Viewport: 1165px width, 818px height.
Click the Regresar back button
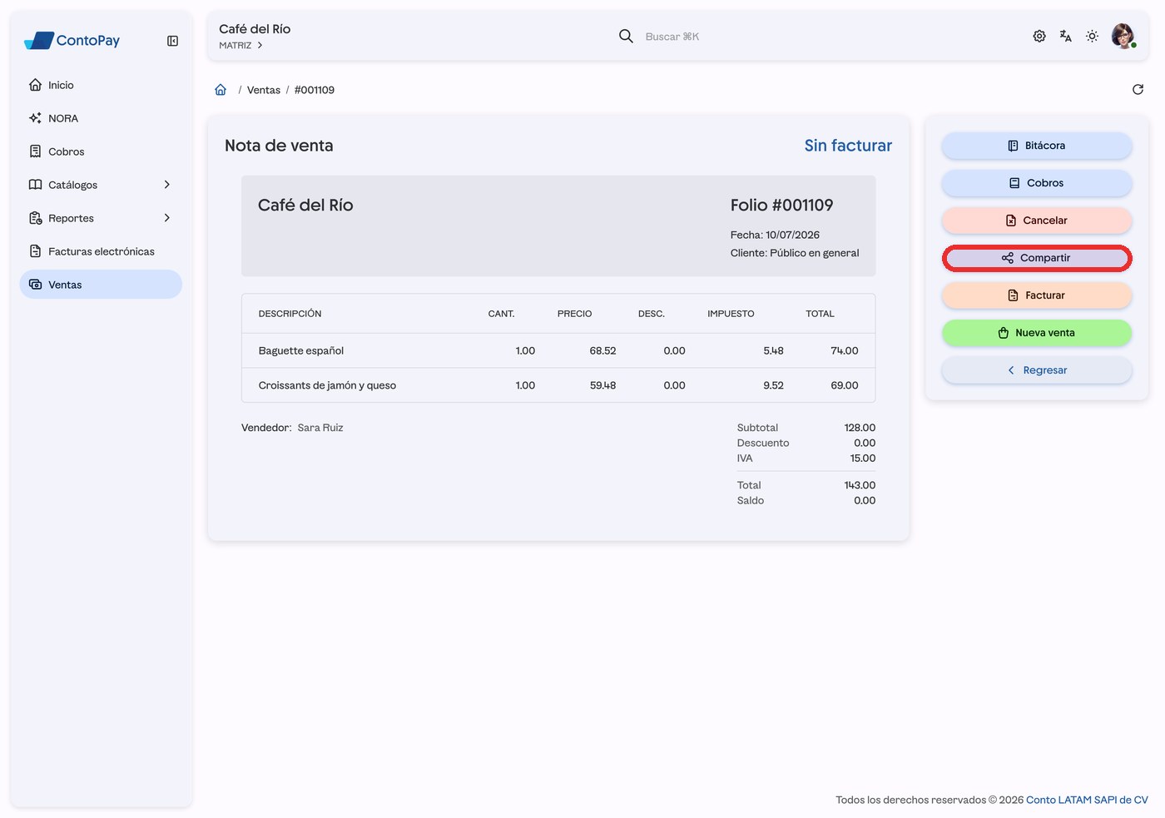point(1037,370)
